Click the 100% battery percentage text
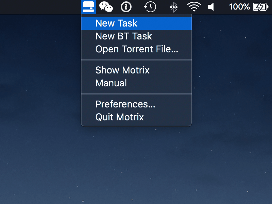The height and width of the screenshot is (204, 272). (240, 7)
